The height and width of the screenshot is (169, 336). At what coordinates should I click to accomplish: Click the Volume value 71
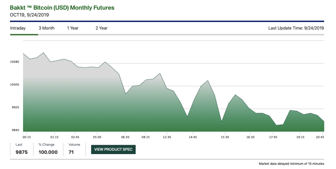click(71, 152)
